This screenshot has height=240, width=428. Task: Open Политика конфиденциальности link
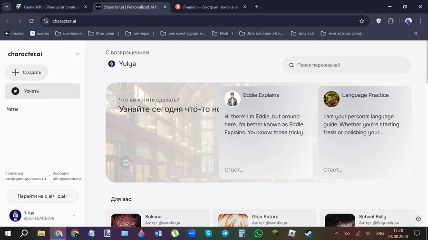25,176
